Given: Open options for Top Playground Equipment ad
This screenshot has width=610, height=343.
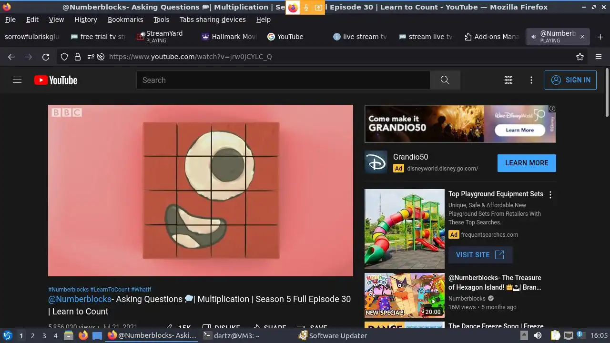Looking at the screenshot, I should click(550, 195).
